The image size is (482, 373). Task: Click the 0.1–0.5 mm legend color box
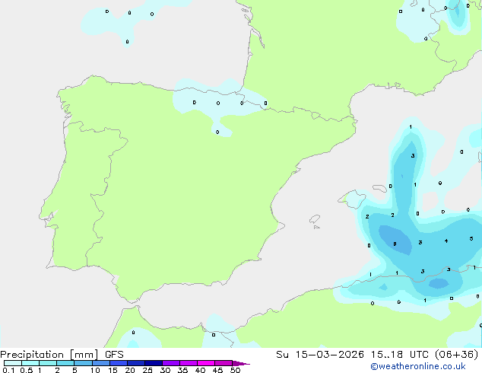tap(13, 363)
